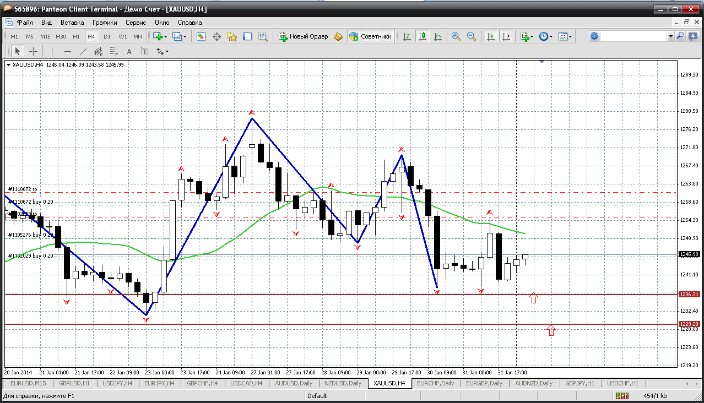Select the Crosshair cursor tool
The height and width of the screenshot is (403, 704).
[x=34, y=51]
